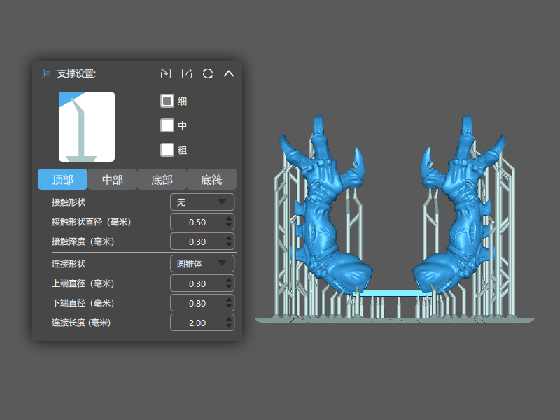Open the 接触形状 dropdown showing 无
This screenshot has height=420, width=560.
(x=202, y=202)
